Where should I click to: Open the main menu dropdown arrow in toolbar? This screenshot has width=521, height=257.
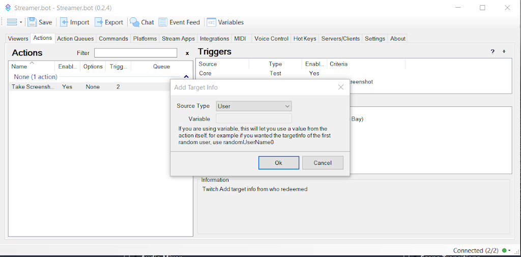(x=21, y=22)
